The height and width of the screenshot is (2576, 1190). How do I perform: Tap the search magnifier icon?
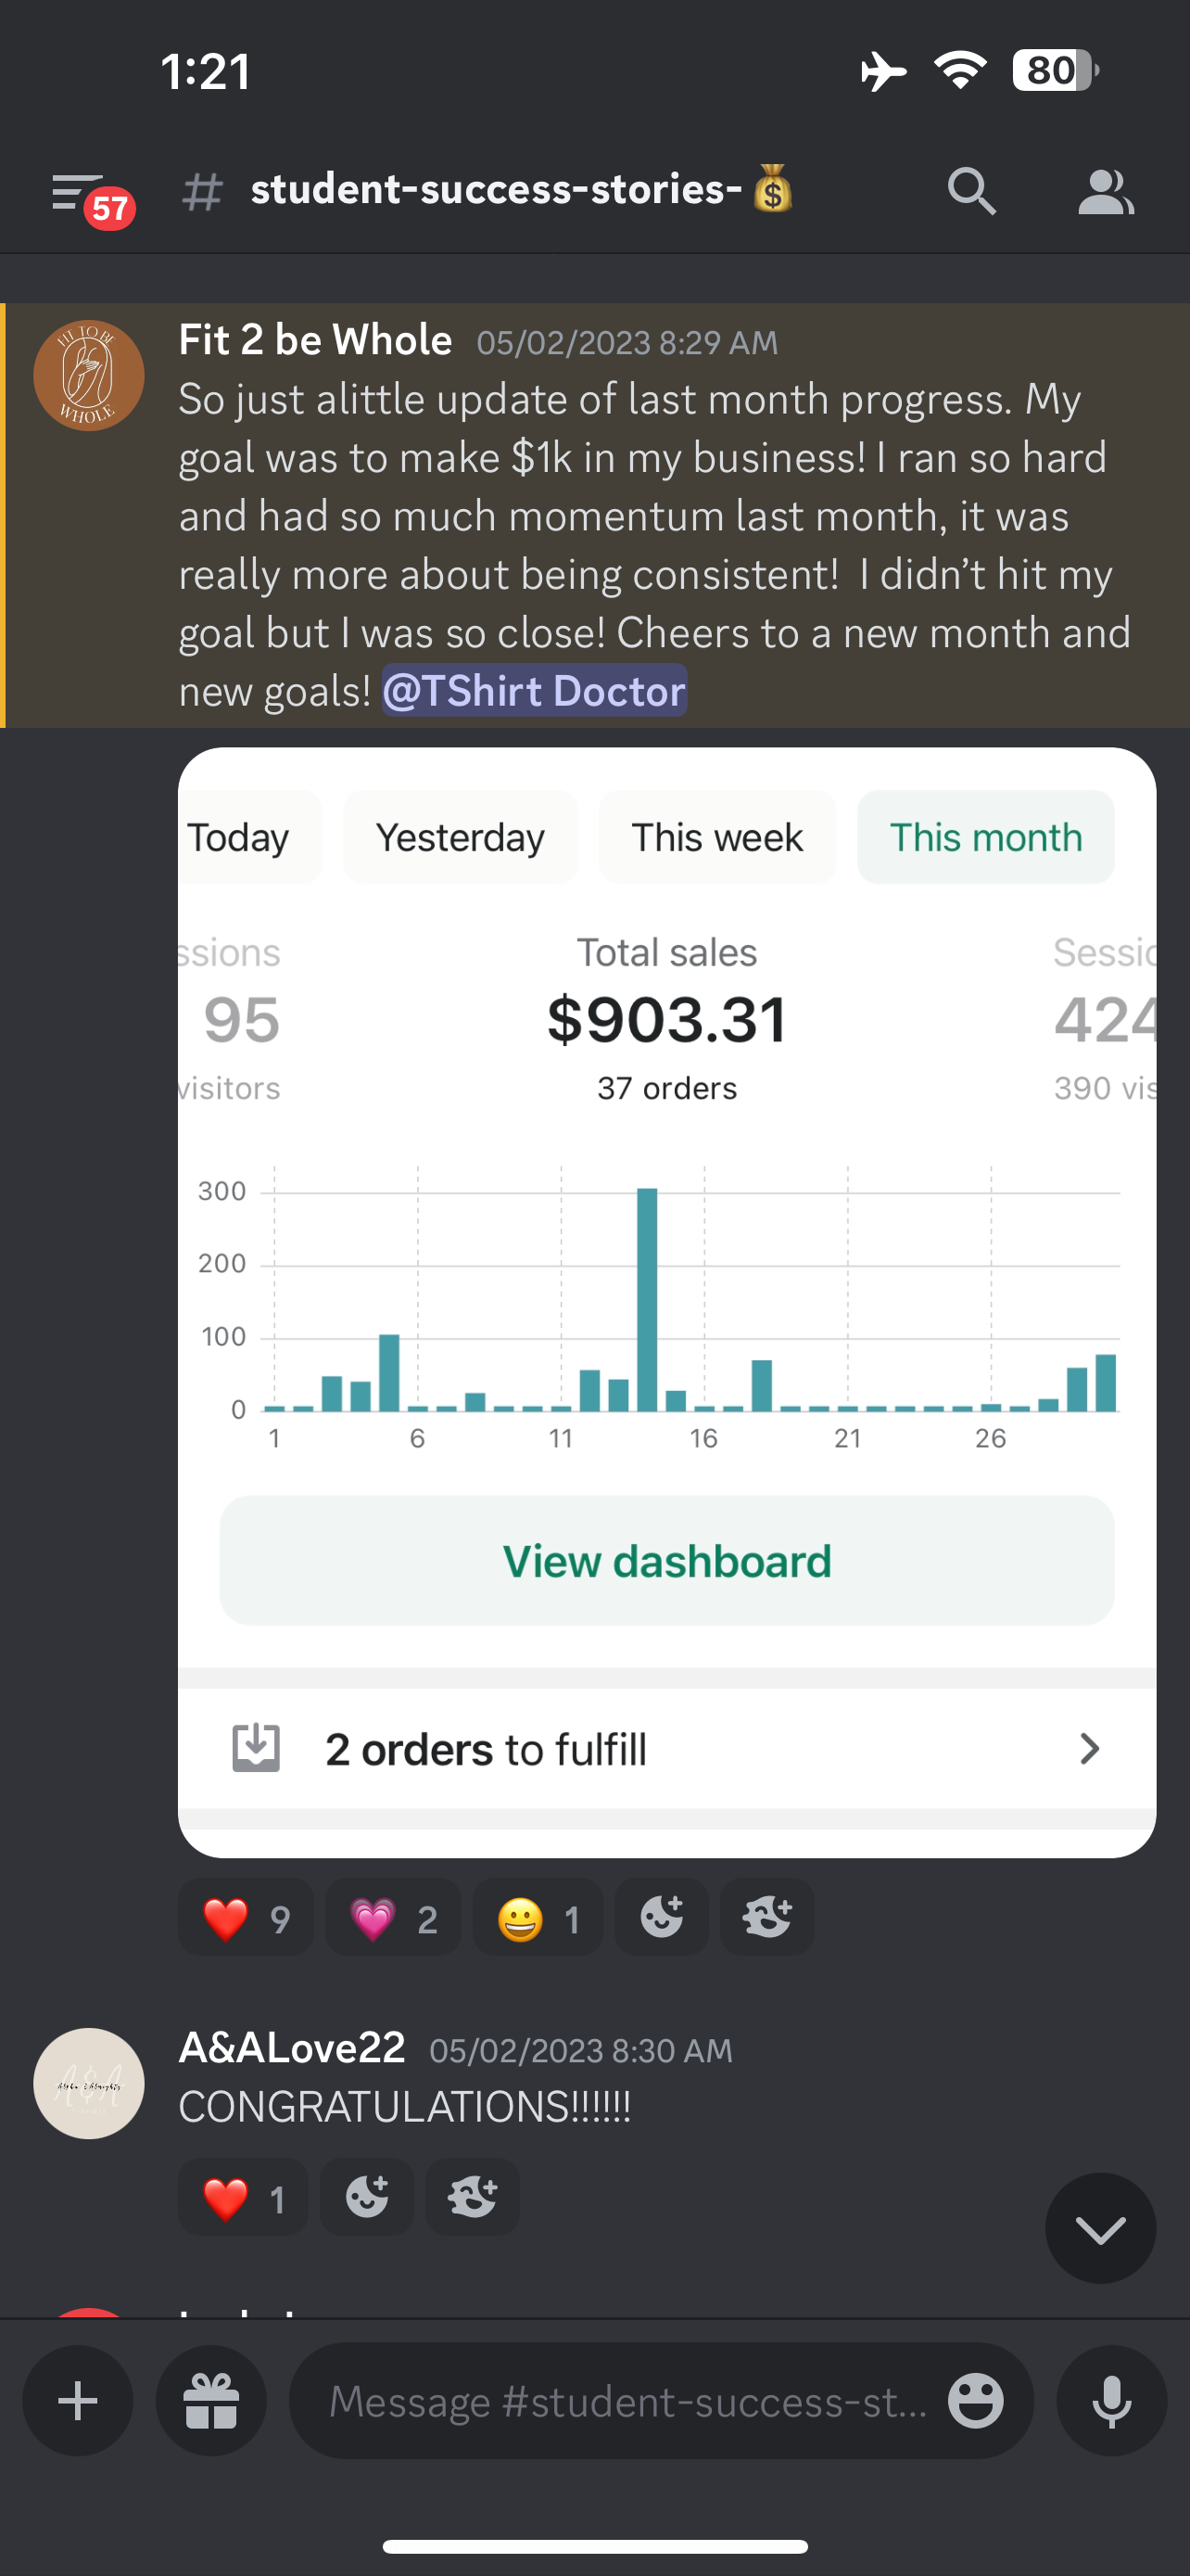point(971,191)
